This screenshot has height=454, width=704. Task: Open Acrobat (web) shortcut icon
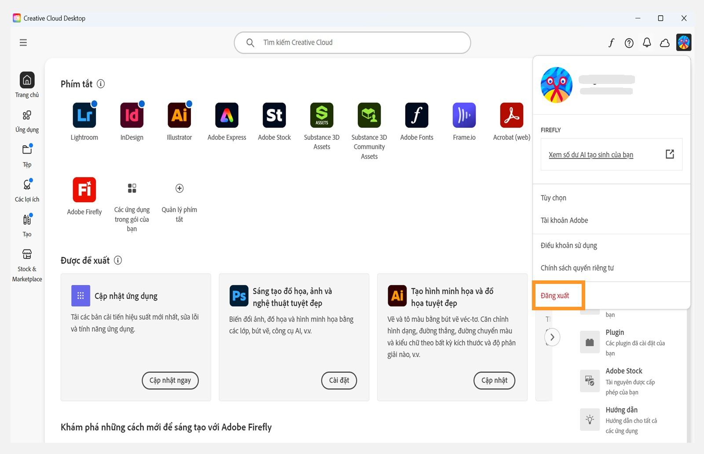click(x=512, y=115)
